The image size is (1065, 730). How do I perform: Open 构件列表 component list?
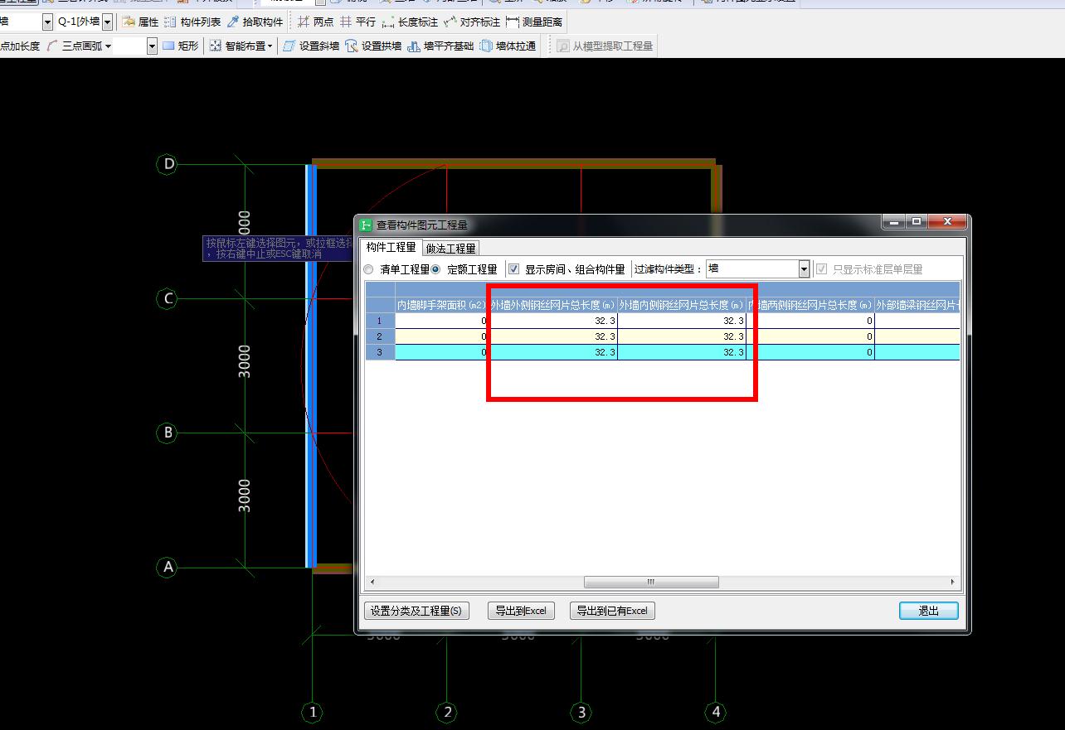click(192, 22)
